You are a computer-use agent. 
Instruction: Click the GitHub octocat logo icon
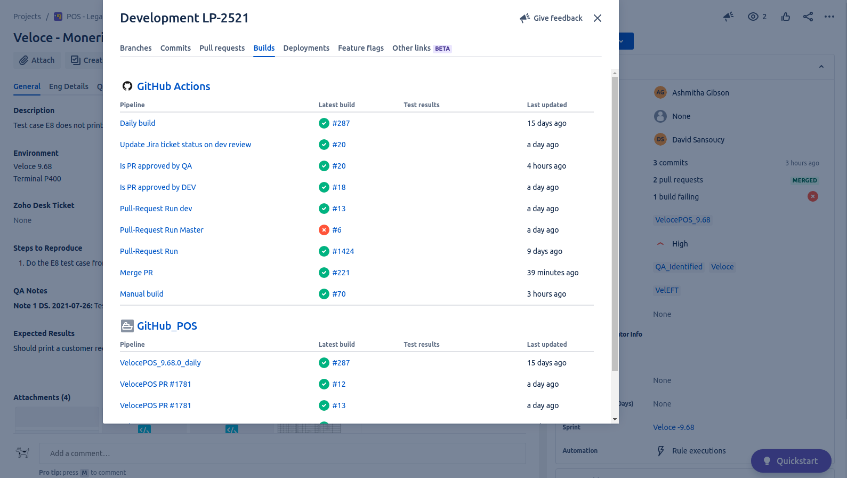coord(127,86)
